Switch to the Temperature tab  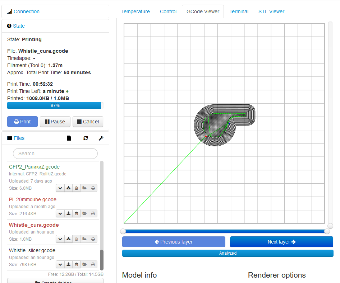tap(135, 11)
